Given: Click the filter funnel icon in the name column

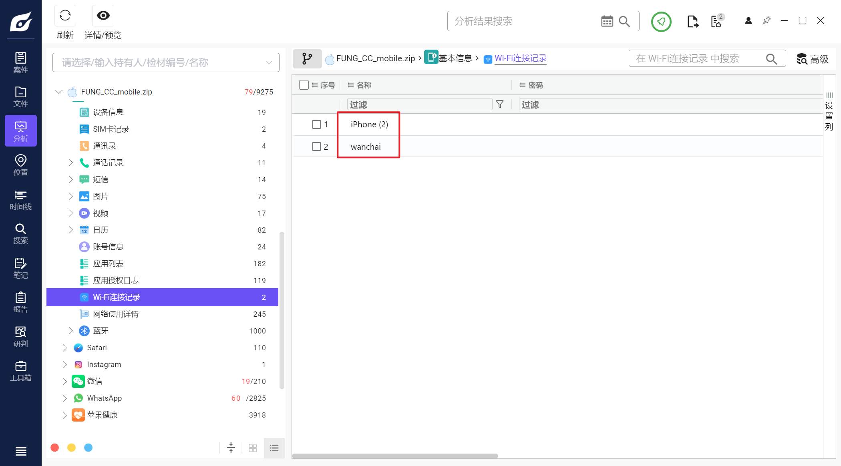Looking at the screenshot, I should coord(499,104).
